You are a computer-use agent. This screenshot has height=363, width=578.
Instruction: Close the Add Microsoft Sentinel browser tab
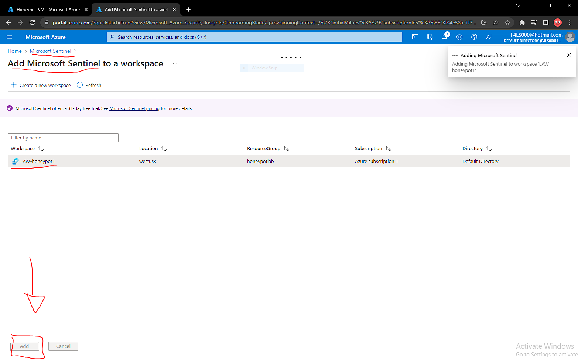pos(174,10)
